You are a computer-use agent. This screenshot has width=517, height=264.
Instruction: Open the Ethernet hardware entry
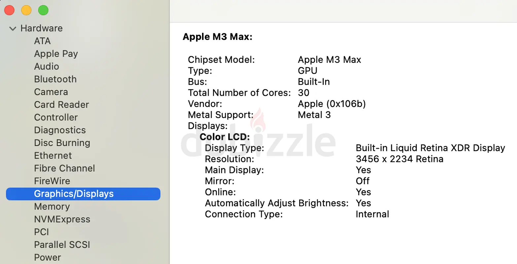[53, 155]
